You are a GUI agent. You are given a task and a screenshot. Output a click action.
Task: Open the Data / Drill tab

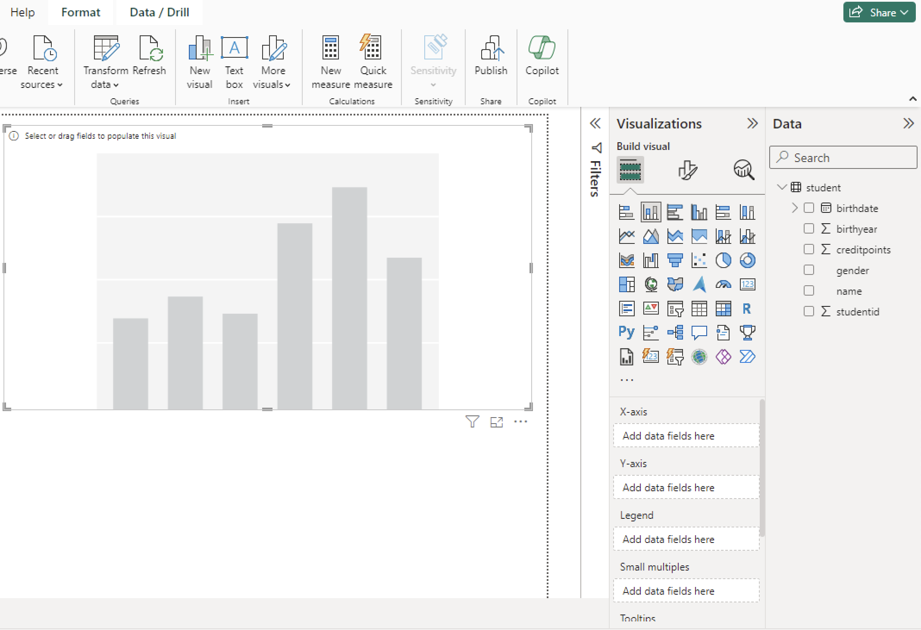click(x=159, y=12)
